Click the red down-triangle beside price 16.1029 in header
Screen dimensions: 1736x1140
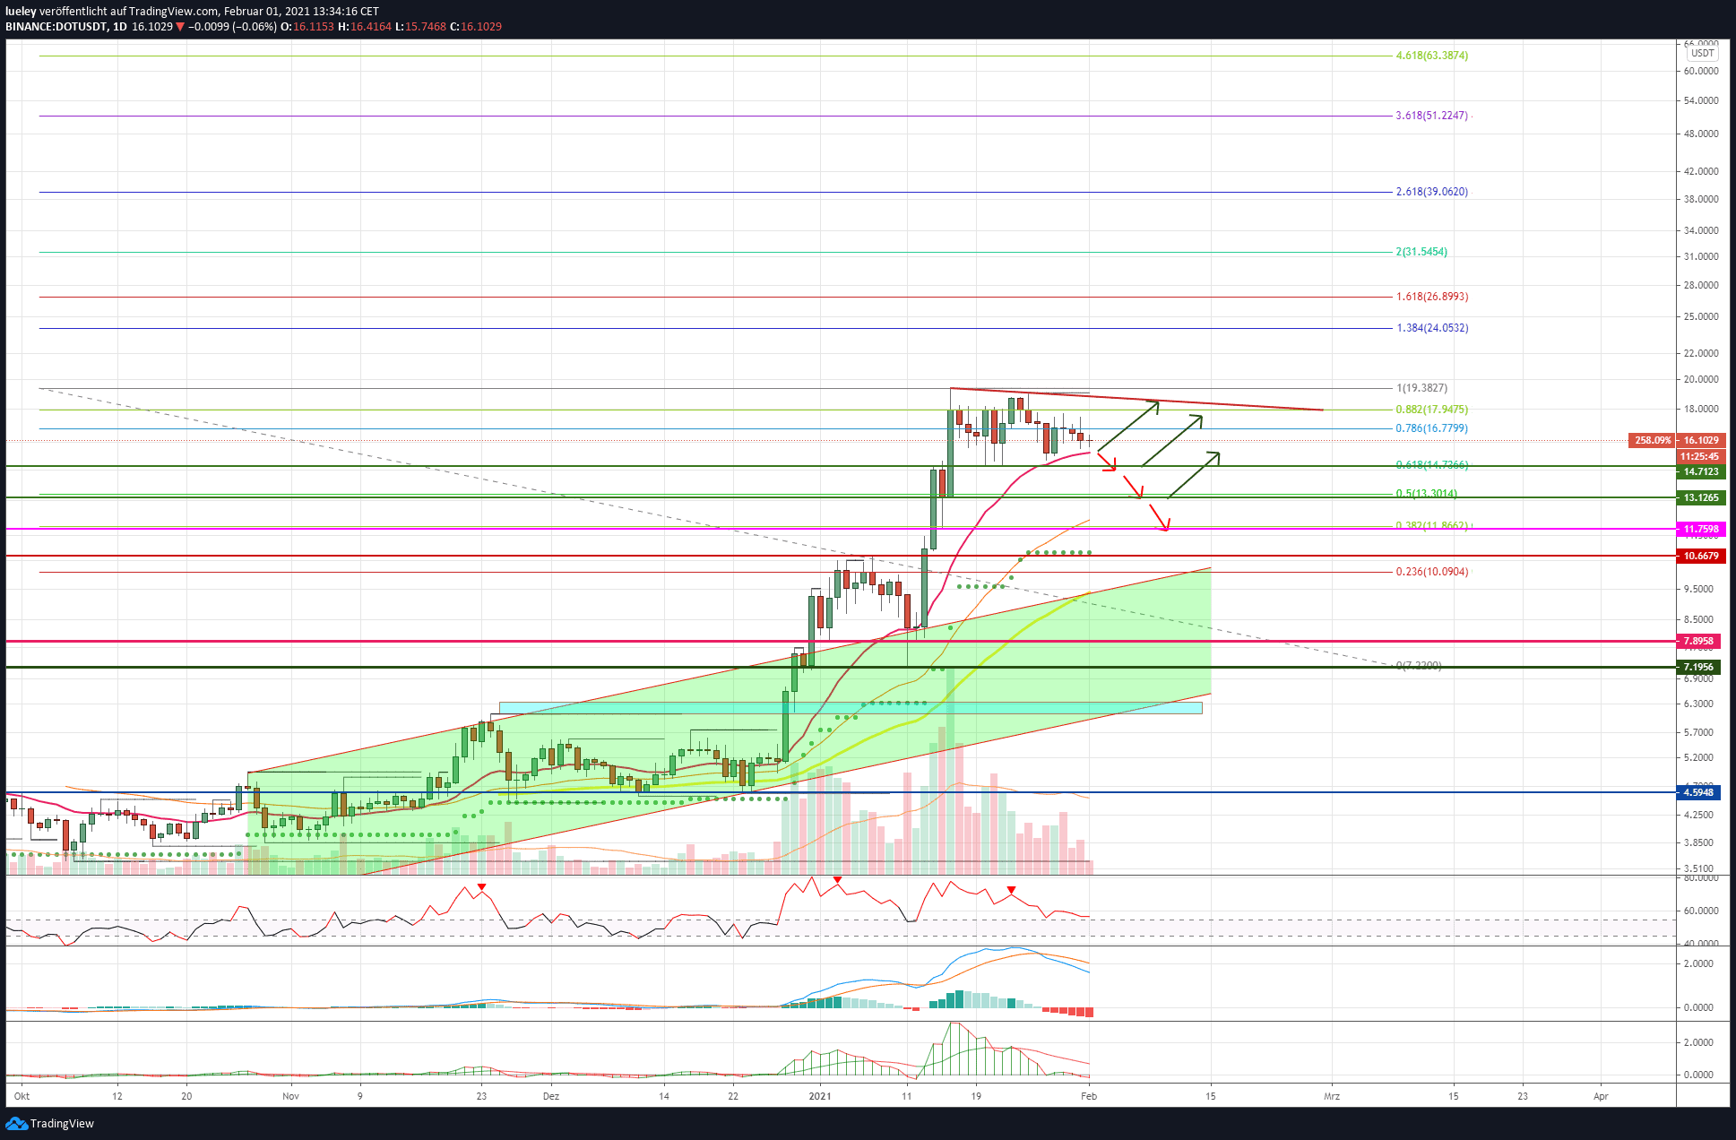click(180, 27)
